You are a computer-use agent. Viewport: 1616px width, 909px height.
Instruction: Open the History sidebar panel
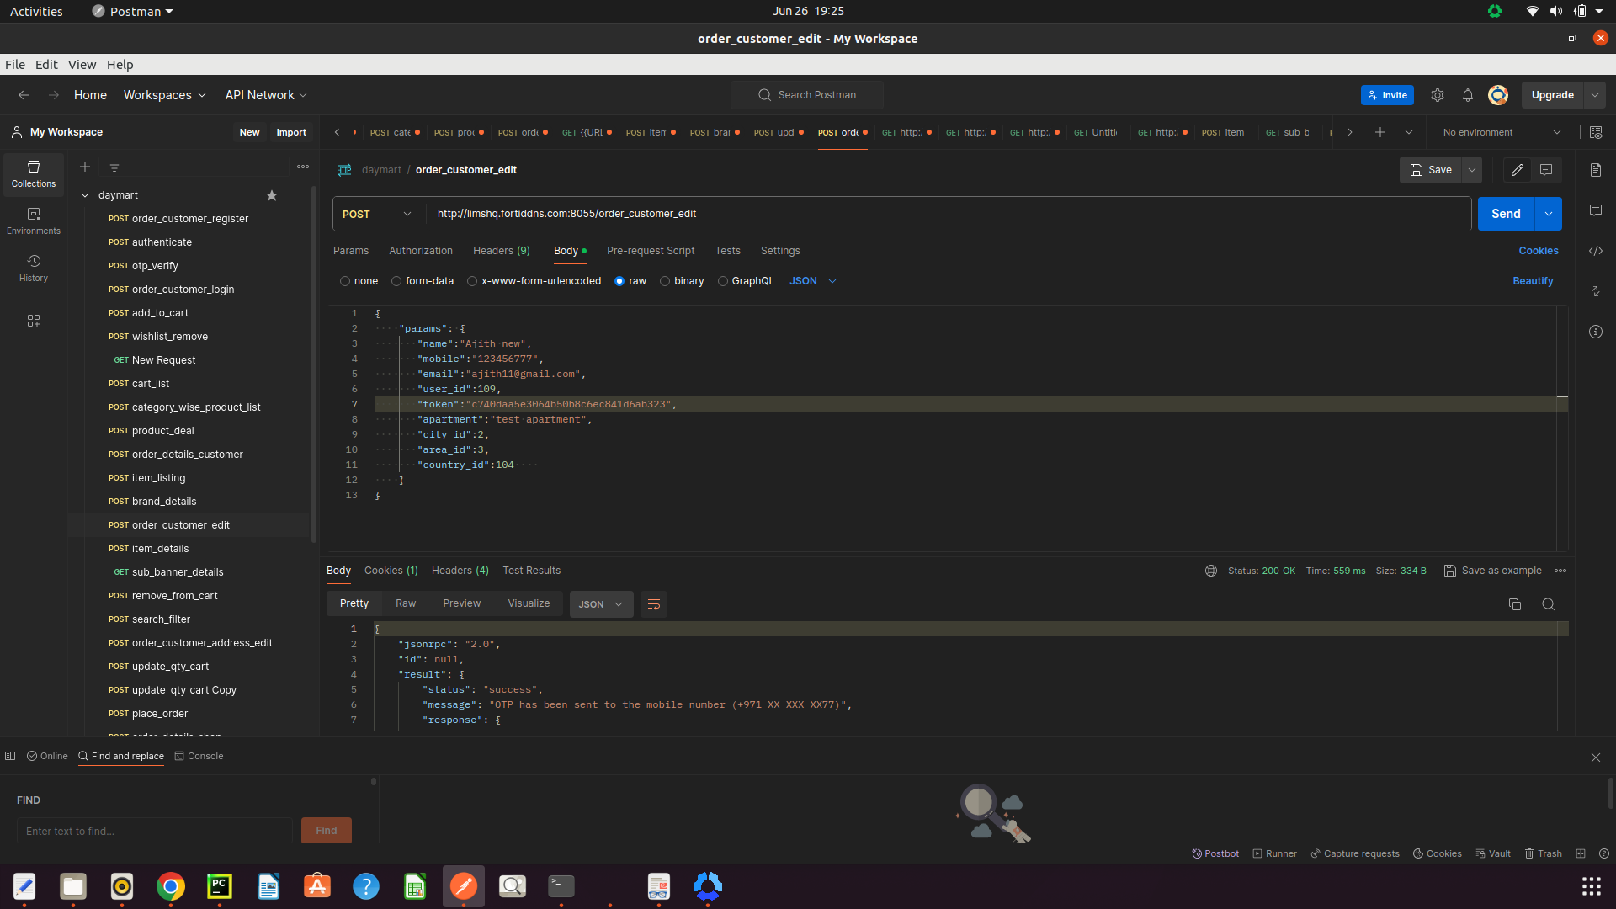(x=34, y=268)
